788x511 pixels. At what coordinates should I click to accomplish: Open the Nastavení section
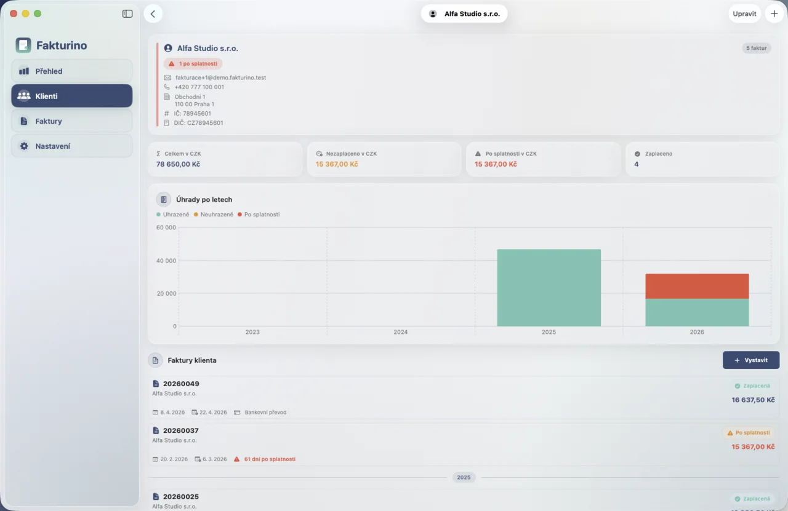click(71, 146)
